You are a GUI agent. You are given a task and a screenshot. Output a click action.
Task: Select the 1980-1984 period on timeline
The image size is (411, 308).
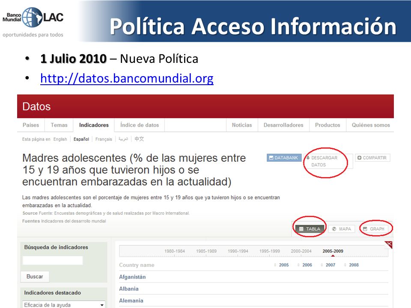point(175,251)
